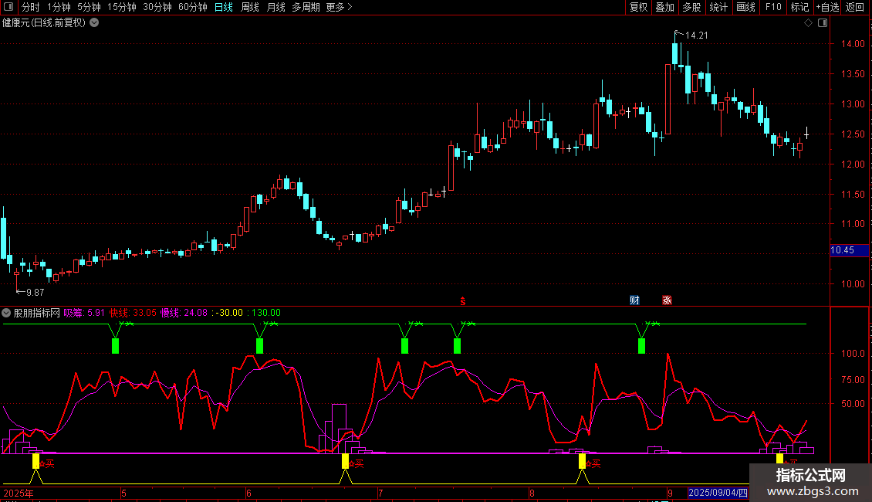Toggle the side panel icon at top right
The image size is (872, 502).
click(x=822, y=23)
